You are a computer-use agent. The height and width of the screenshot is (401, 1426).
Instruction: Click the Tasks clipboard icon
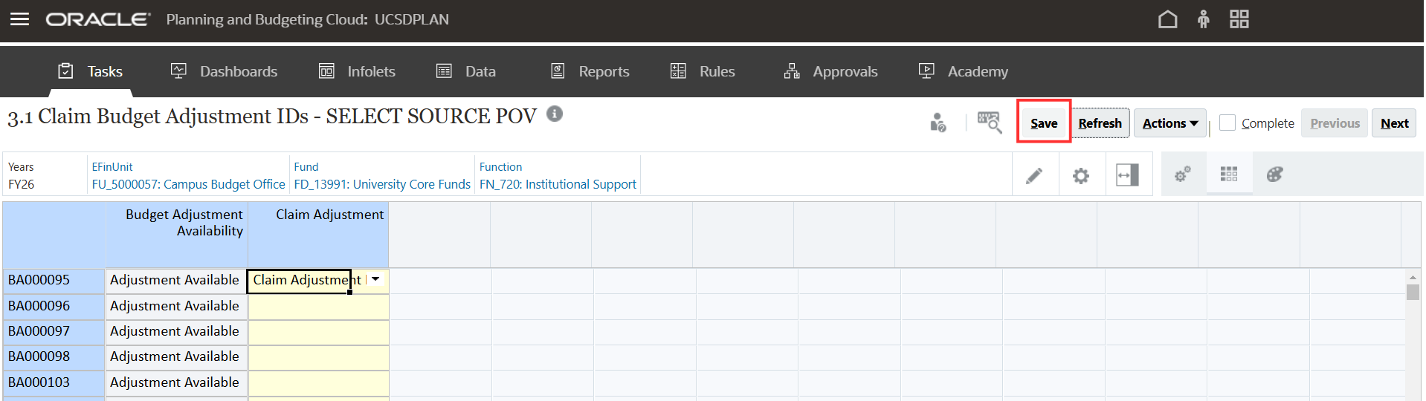(66, 71)
